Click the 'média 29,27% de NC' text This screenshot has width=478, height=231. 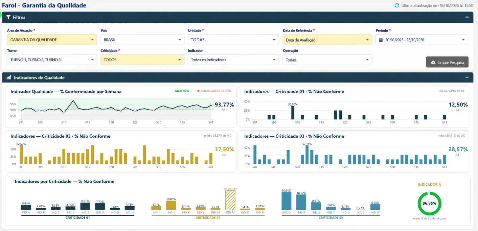[218, 136]
